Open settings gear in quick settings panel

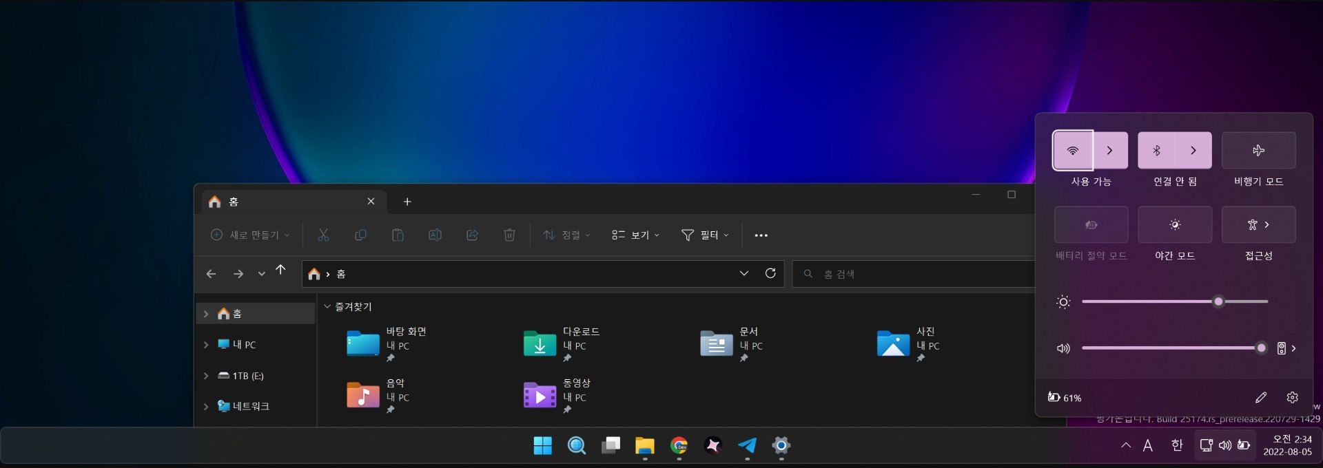1292,397
